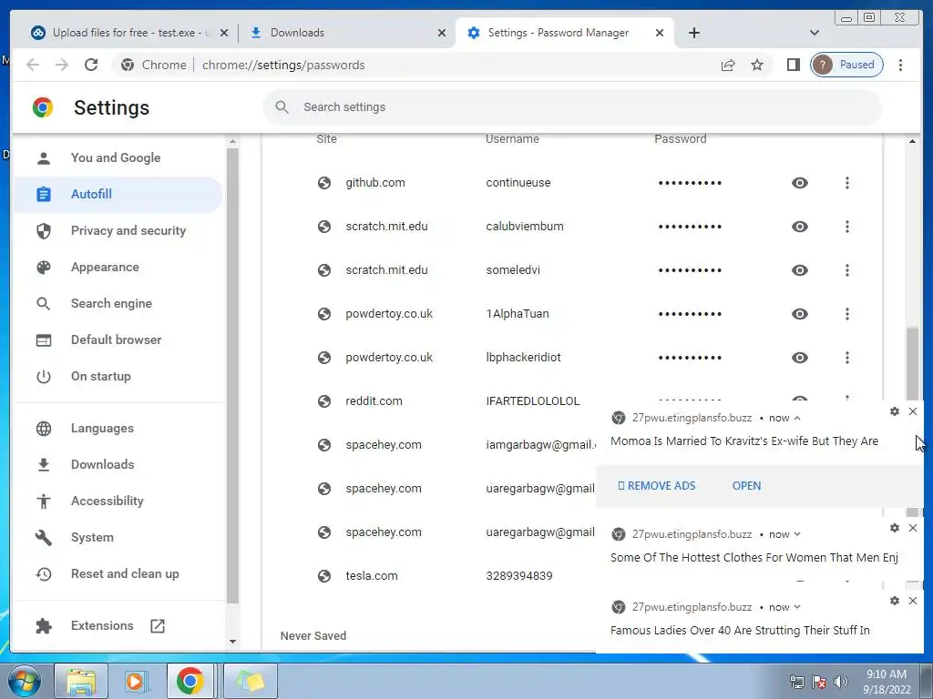Open more actions for calubviembum entry
Image resolution: width=933 pixels, height=699 pixels.
[x=846, y=227]
